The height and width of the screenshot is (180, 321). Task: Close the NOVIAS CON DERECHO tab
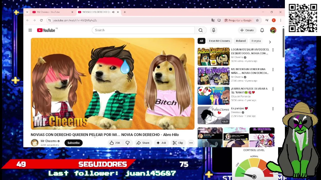118,12
